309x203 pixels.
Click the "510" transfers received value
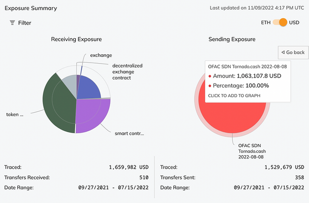pyautogui.click(x=144, y=177)
